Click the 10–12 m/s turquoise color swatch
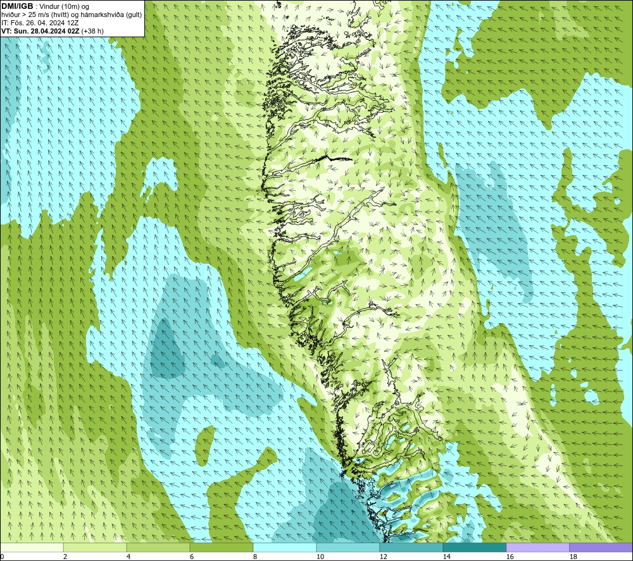Viewport: 633px width, 561px height. 348,547
